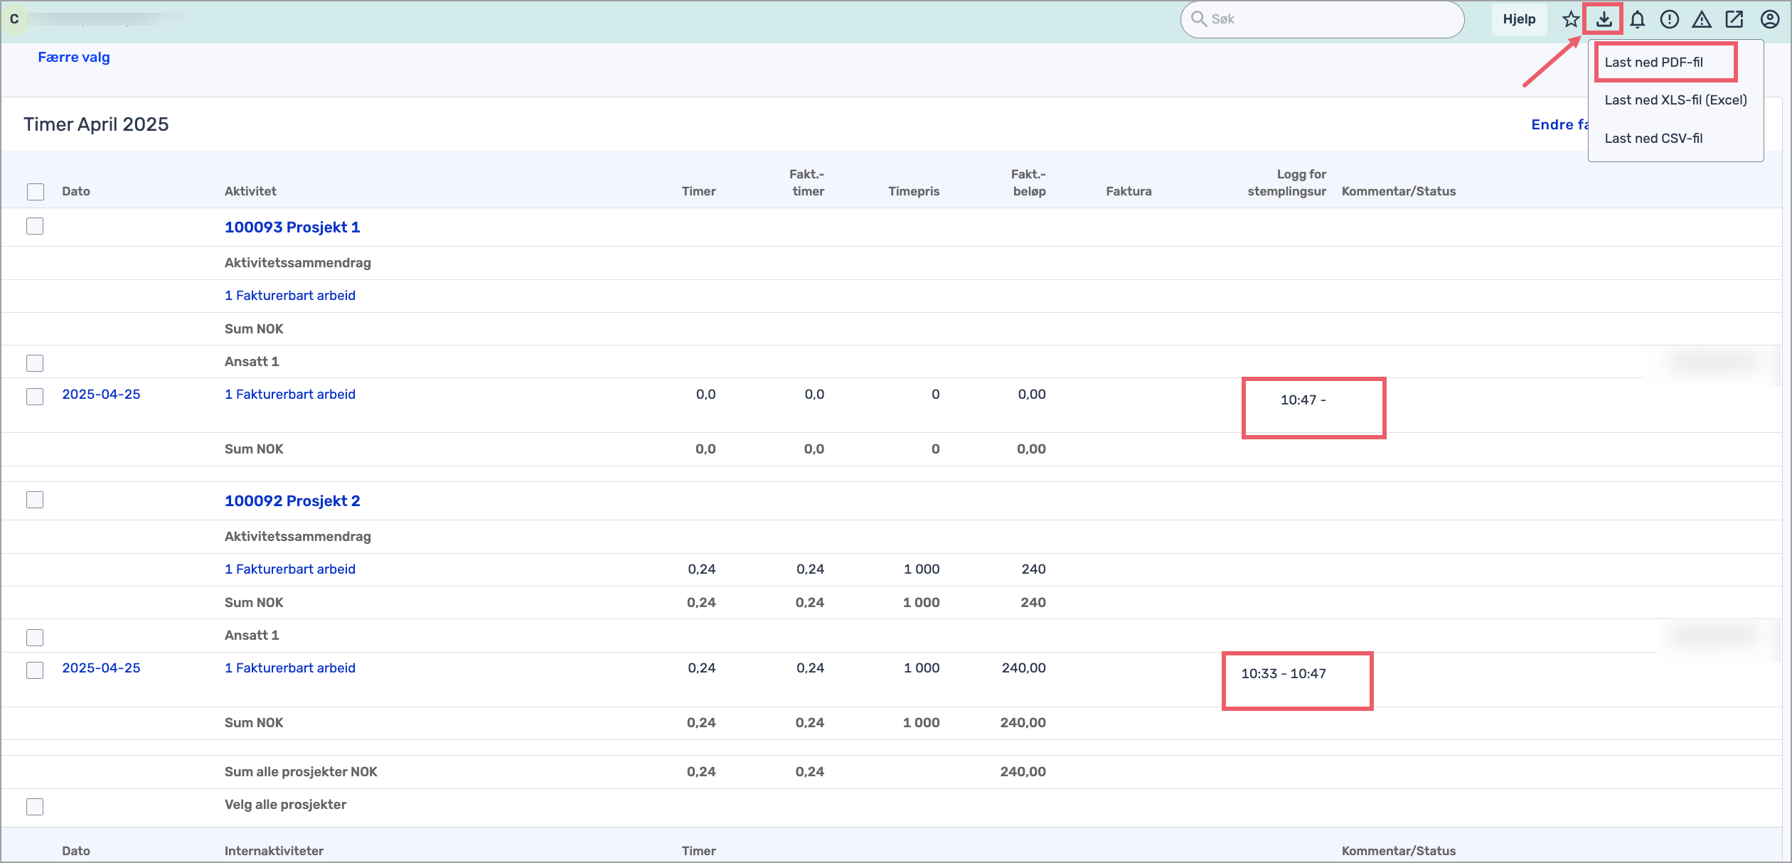Click the Søk search field

point(1323,19)
